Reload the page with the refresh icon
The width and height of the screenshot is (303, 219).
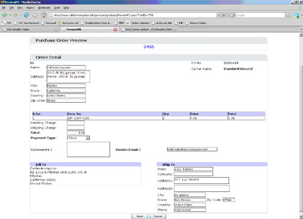pyautogui.click(x=26, y=15)
